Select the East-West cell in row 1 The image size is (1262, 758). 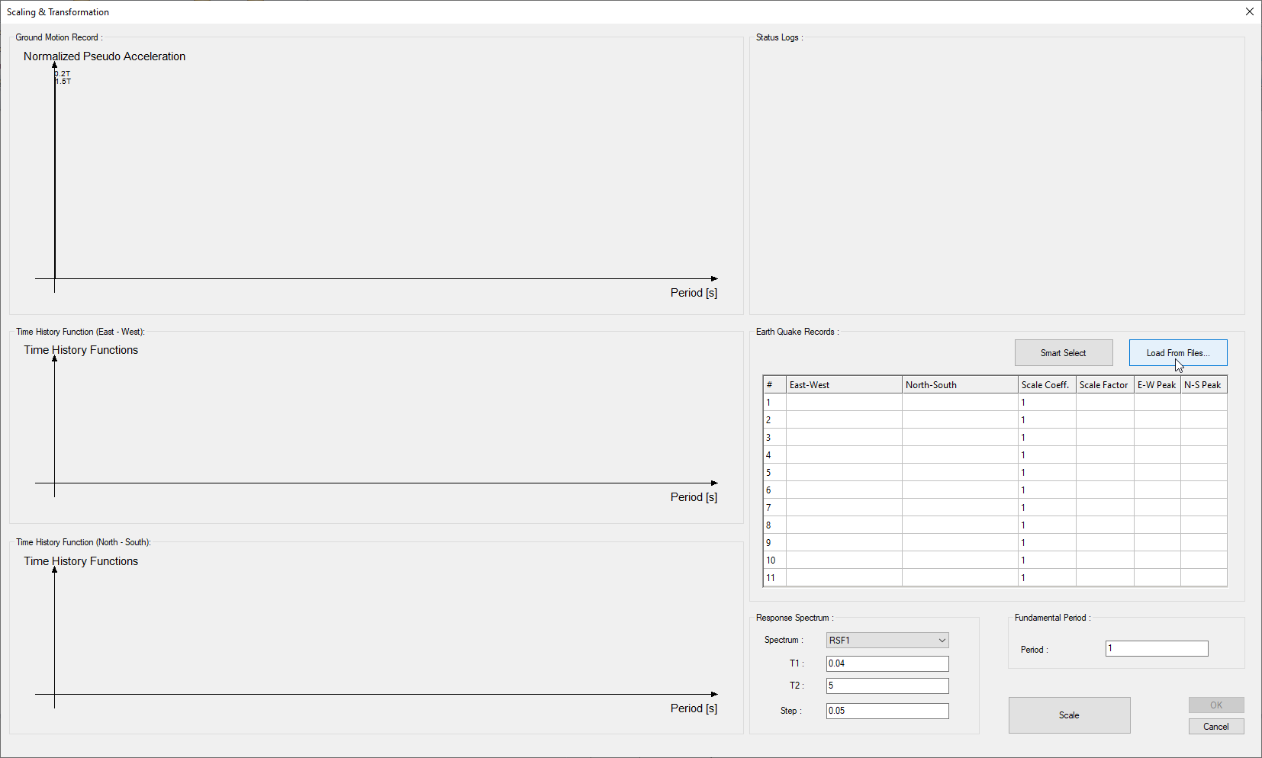coord(843,403)
